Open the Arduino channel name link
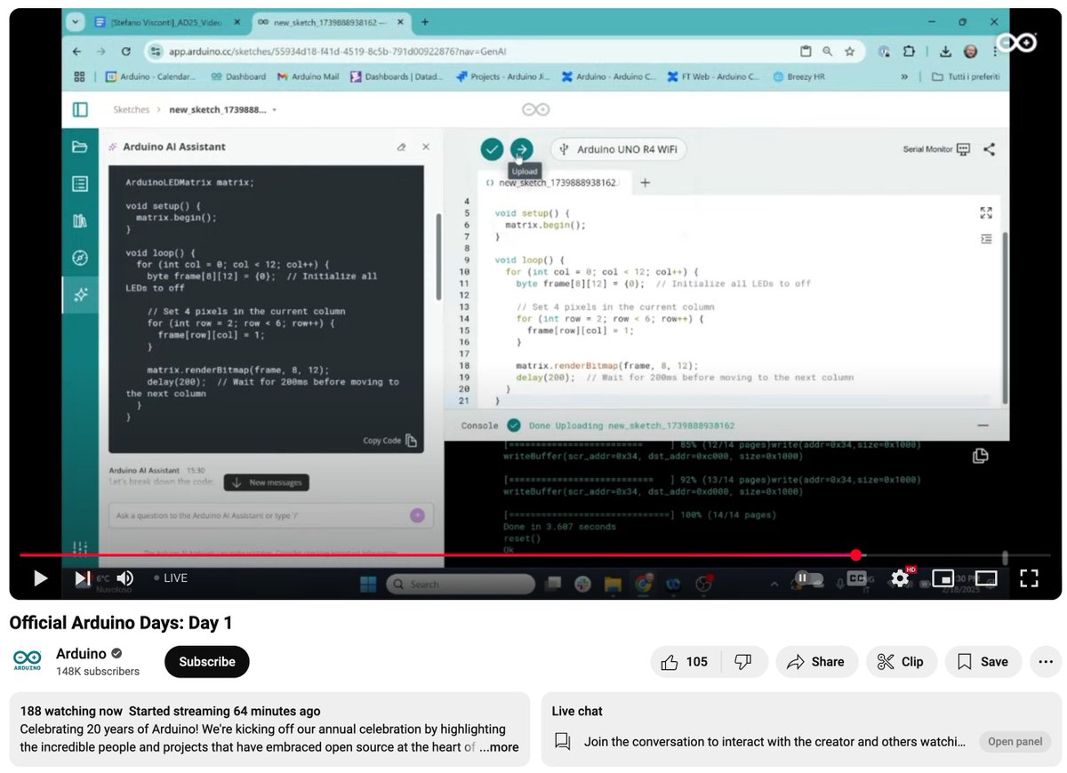This screenshot has width=1067, height=773. [x=81, y=654]
